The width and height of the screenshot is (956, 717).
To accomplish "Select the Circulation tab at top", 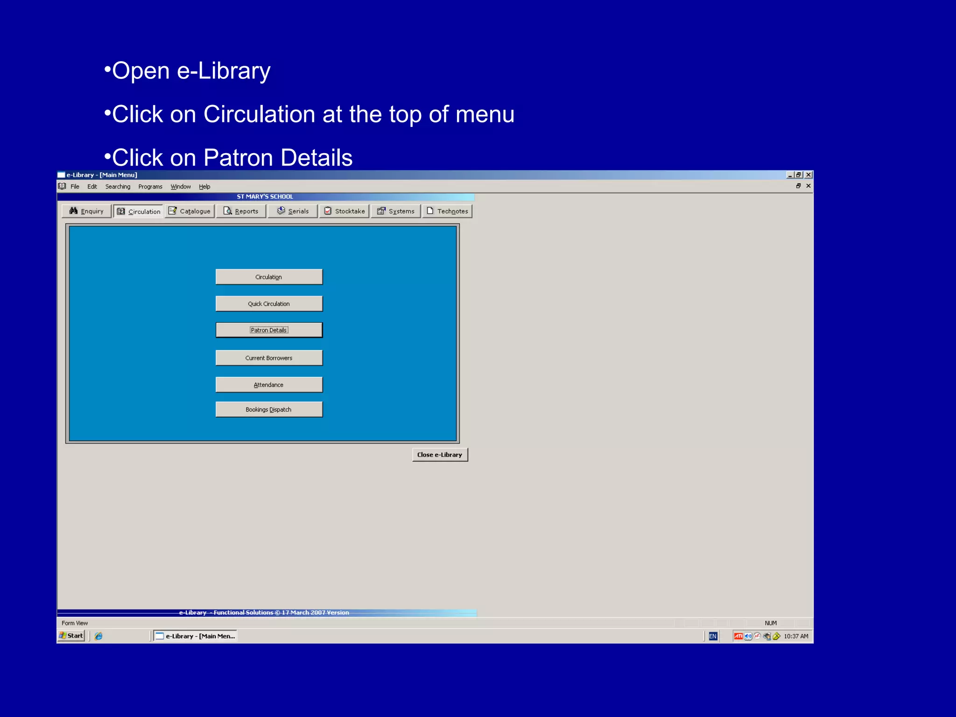I will 138,211.
